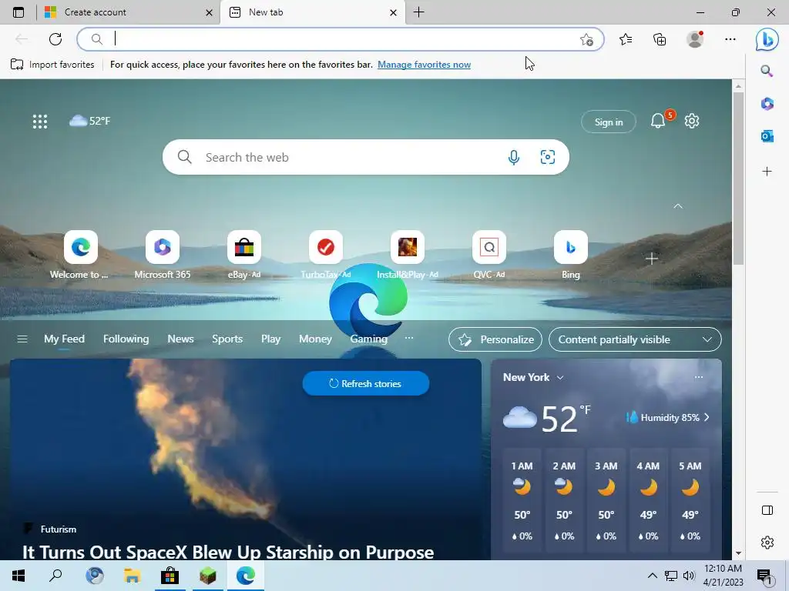Image resolution: width=789 pixels, height=591 pixels.
Task: Open File Explorer from taskbar
Action: pyautogui.click(x=133, y=576)
